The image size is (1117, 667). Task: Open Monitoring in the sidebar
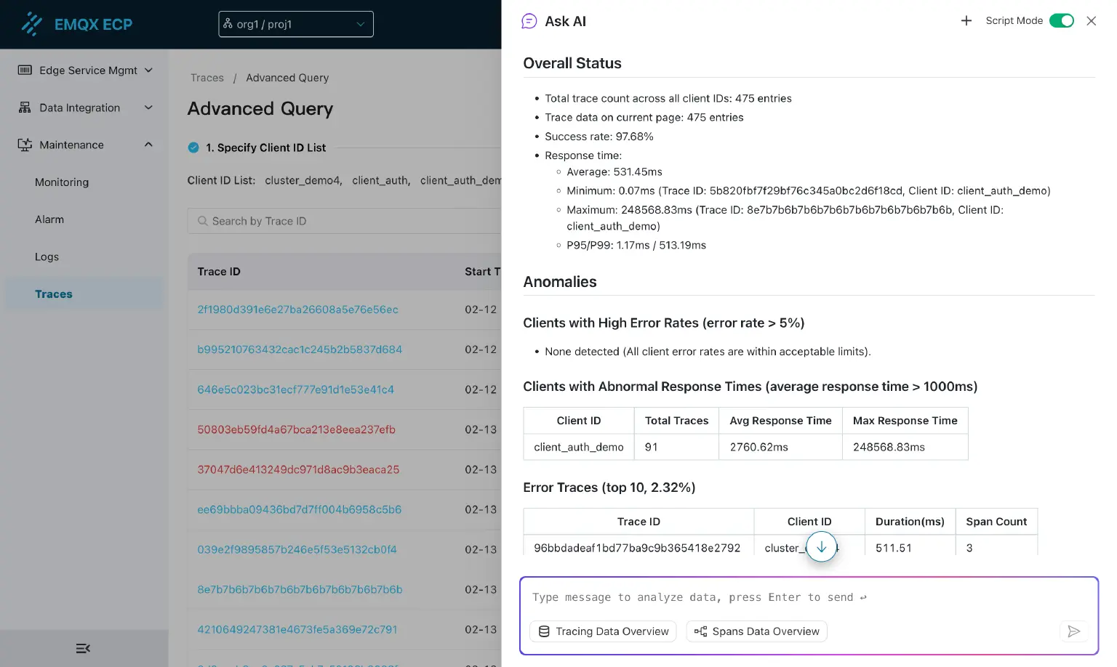(x=62, y=182)
